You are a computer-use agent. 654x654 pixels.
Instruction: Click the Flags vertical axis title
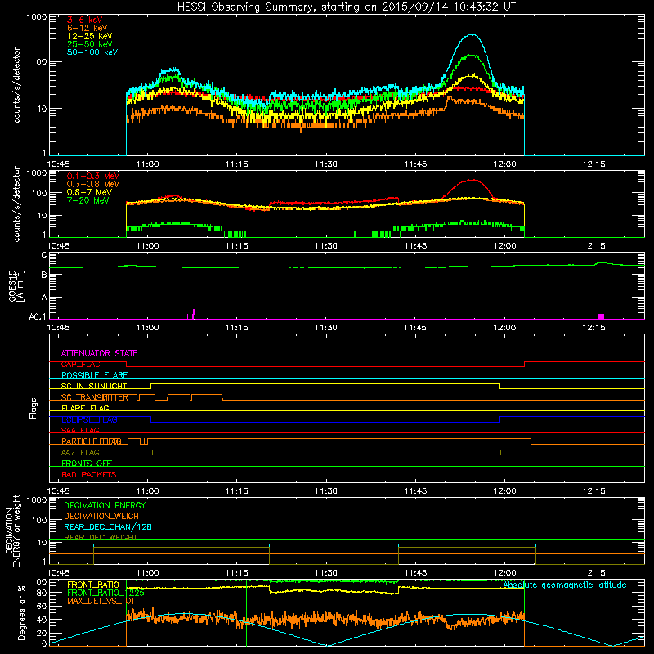pos(34,409)
